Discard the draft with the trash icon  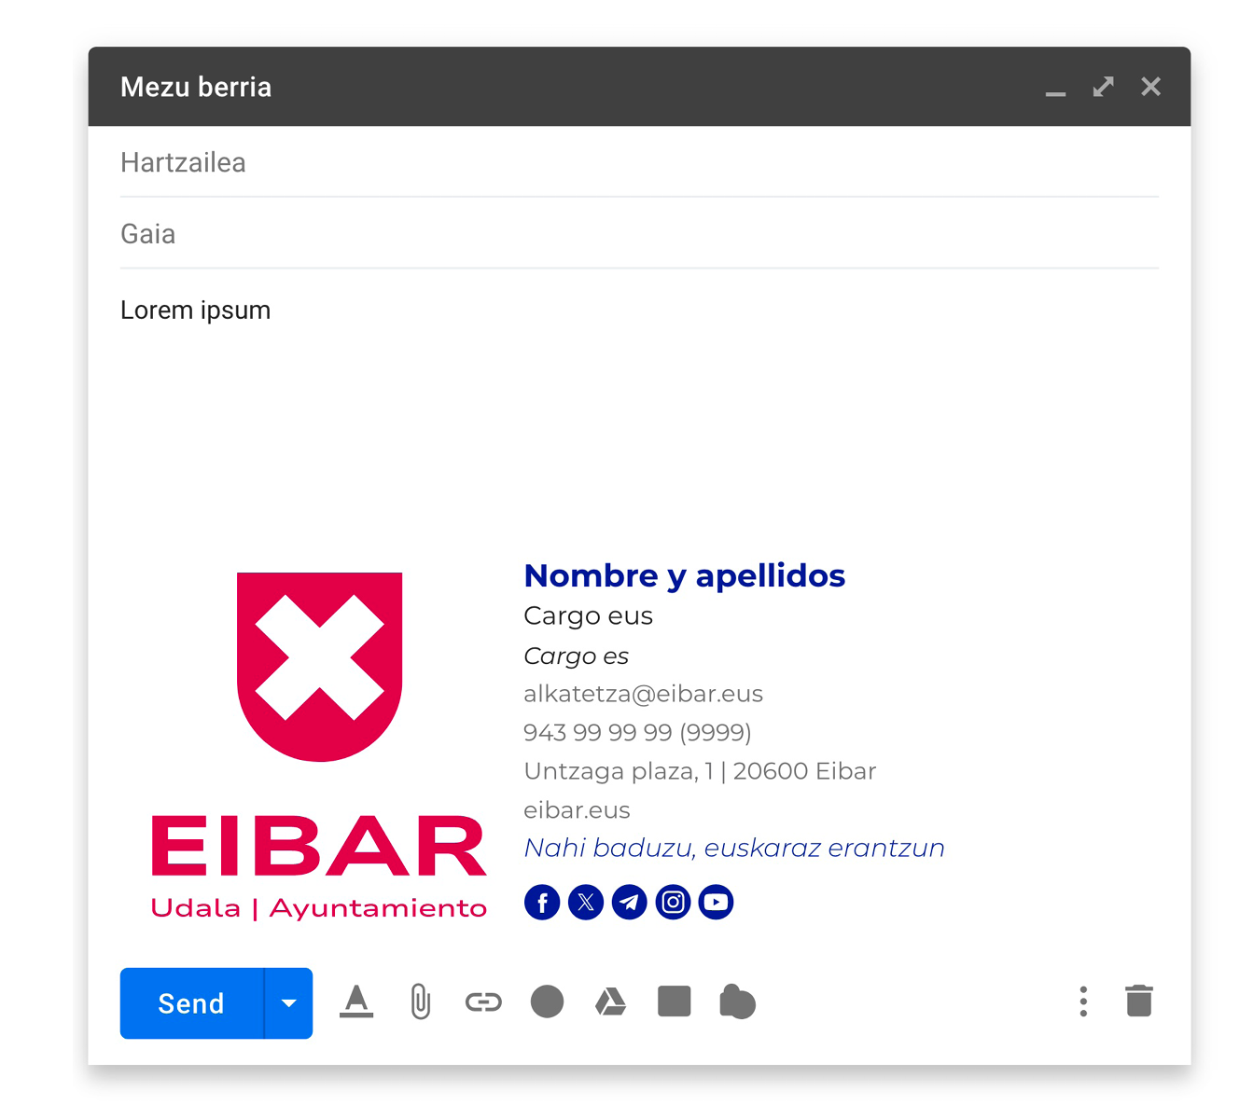pos(1139,1001)
